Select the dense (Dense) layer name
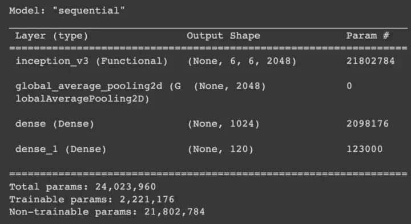The height and width of the screenshot is (224, 411). [x=55, y=124]
